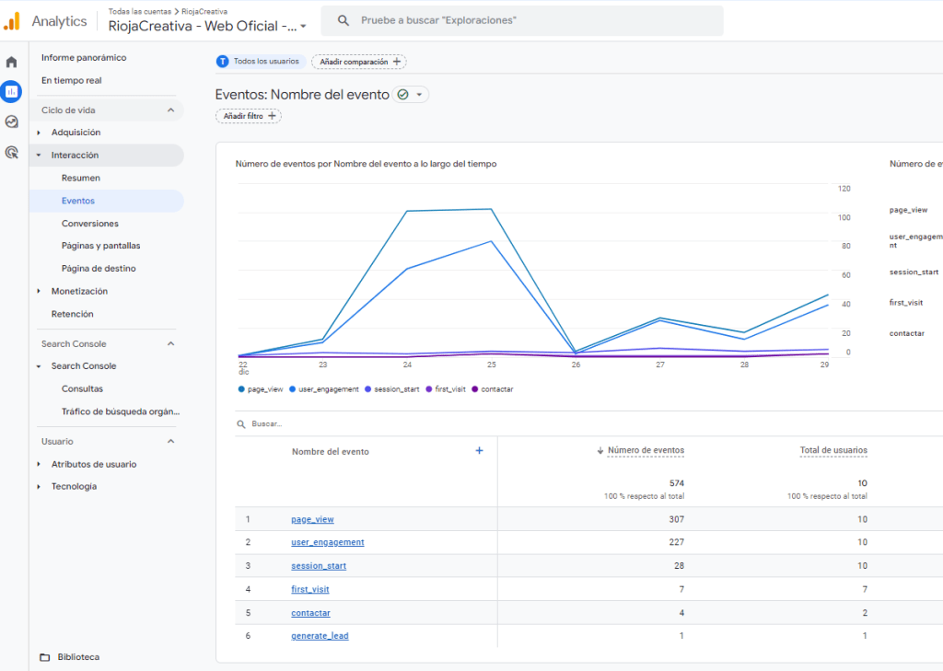Click Añadir comparación button
The width and height of the screenshot is (943, 671).
click(359, 62)
